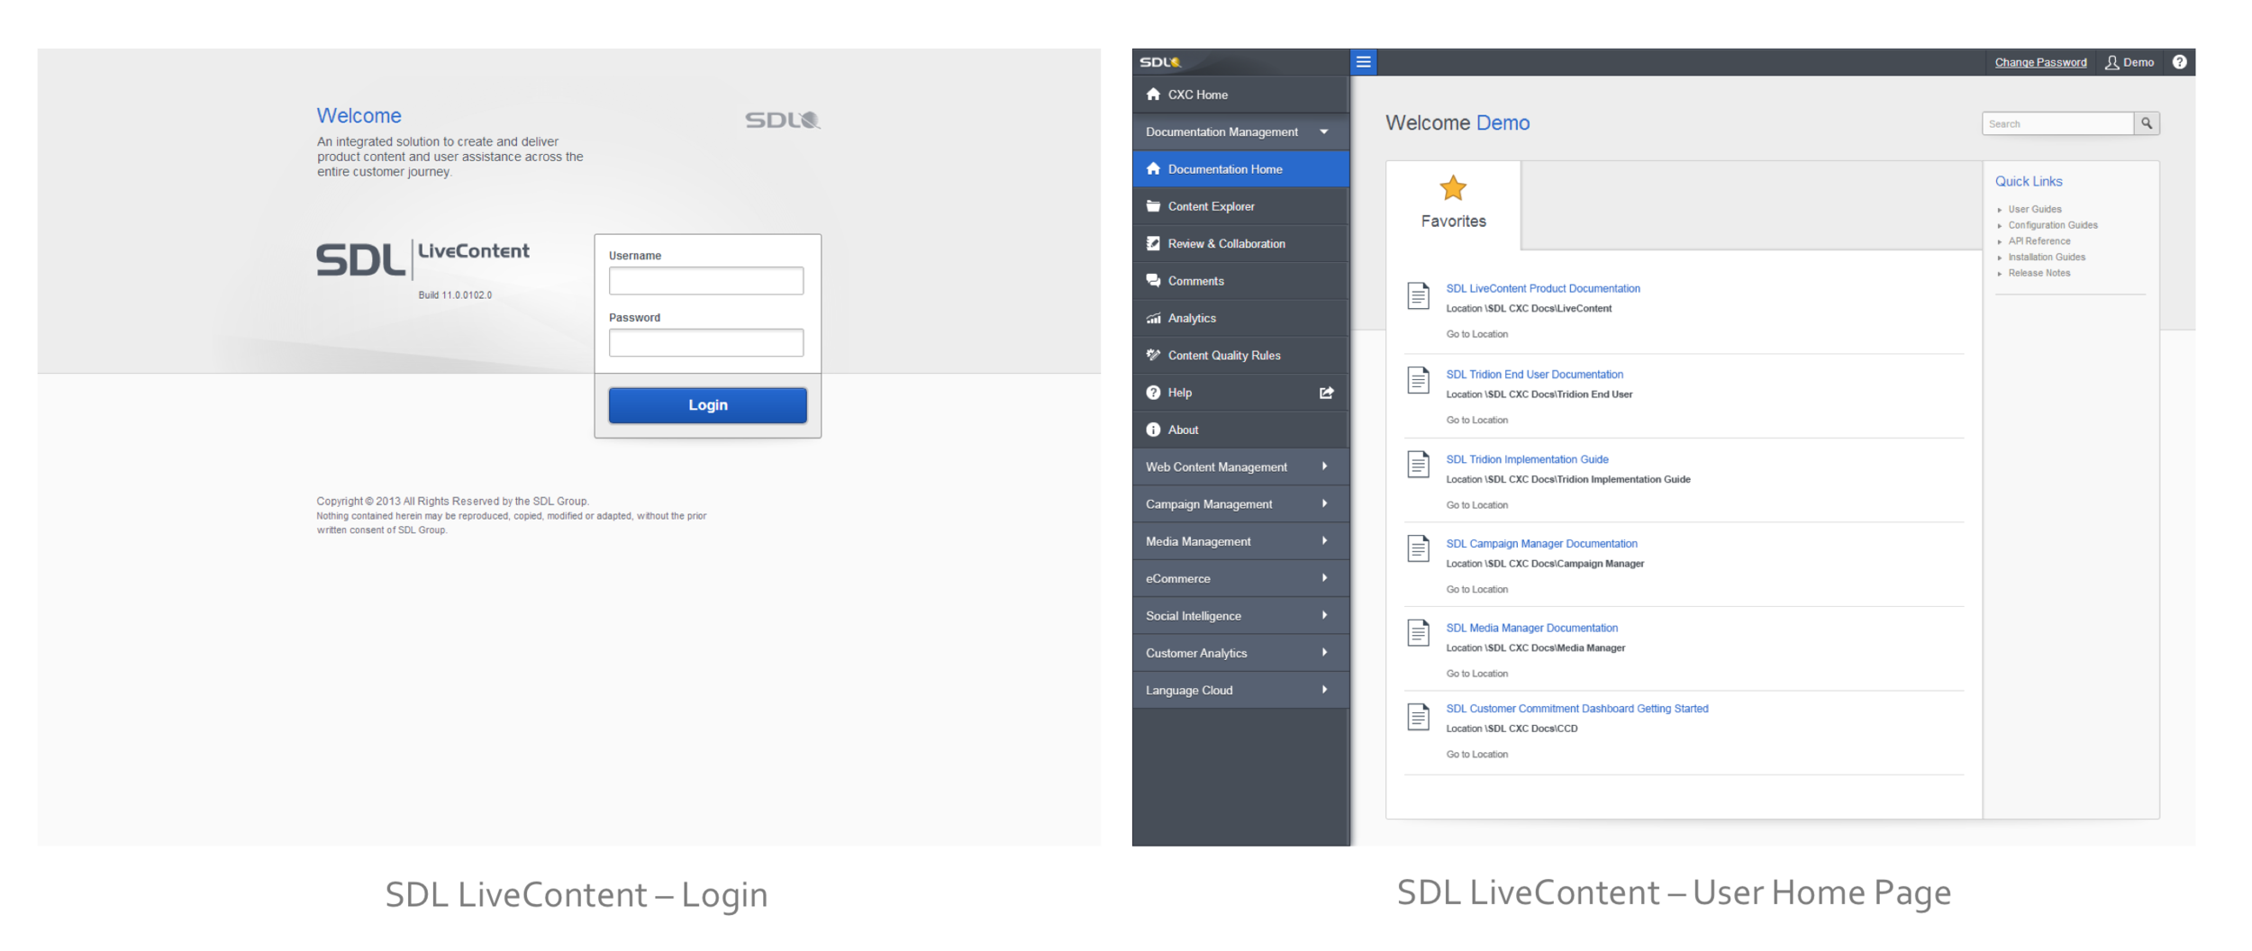Click the Favorites star icon
The height and width of the screenshot is (951, 2252).
pyautogui.click(x=1452, y=188)
